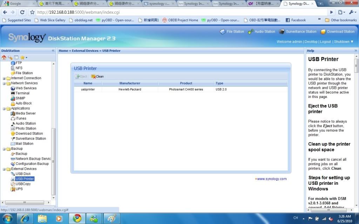The height and width of the screenshot is (224, 359).
Task: Select USB Disk in External Devices
Action: [23, 174]
